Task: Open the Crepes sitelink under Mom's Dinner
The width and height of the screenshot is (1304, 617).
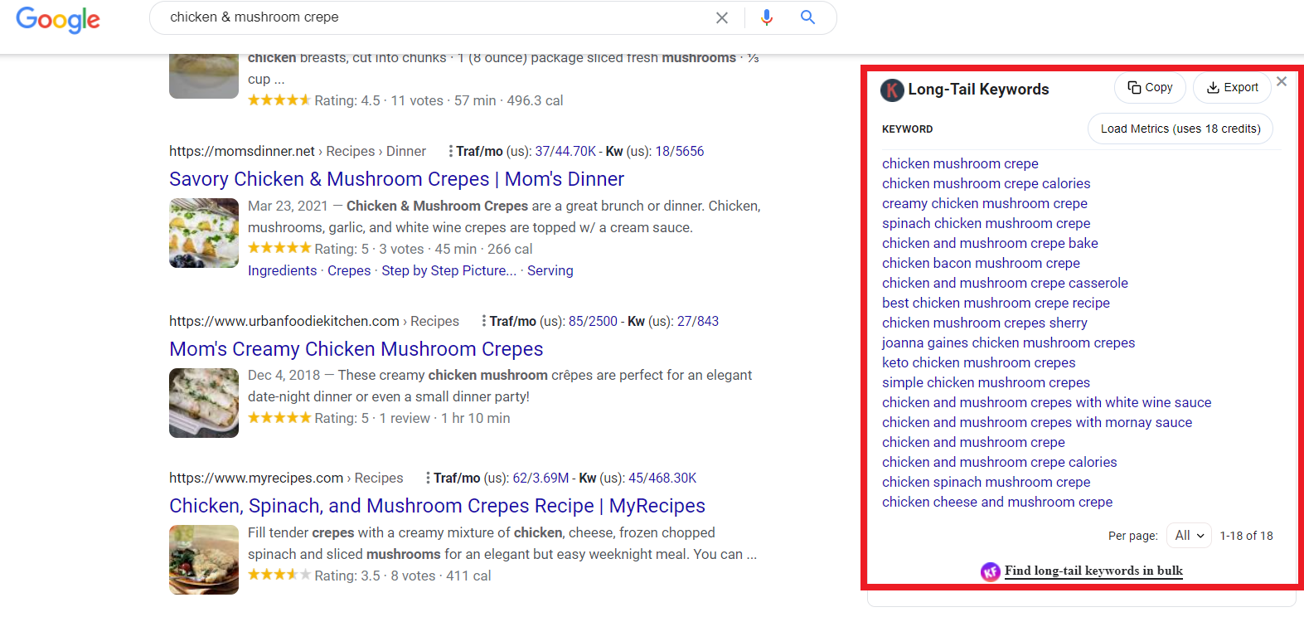Action: [x=349, y=270]
